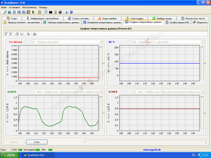
Task: Click the clipboard report toolbar icon
Action: tap(40, 12)
